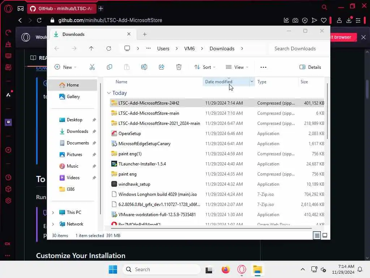Click the Paste clipboard icon in Explorer
370x278 pixels.
(127, 67)
